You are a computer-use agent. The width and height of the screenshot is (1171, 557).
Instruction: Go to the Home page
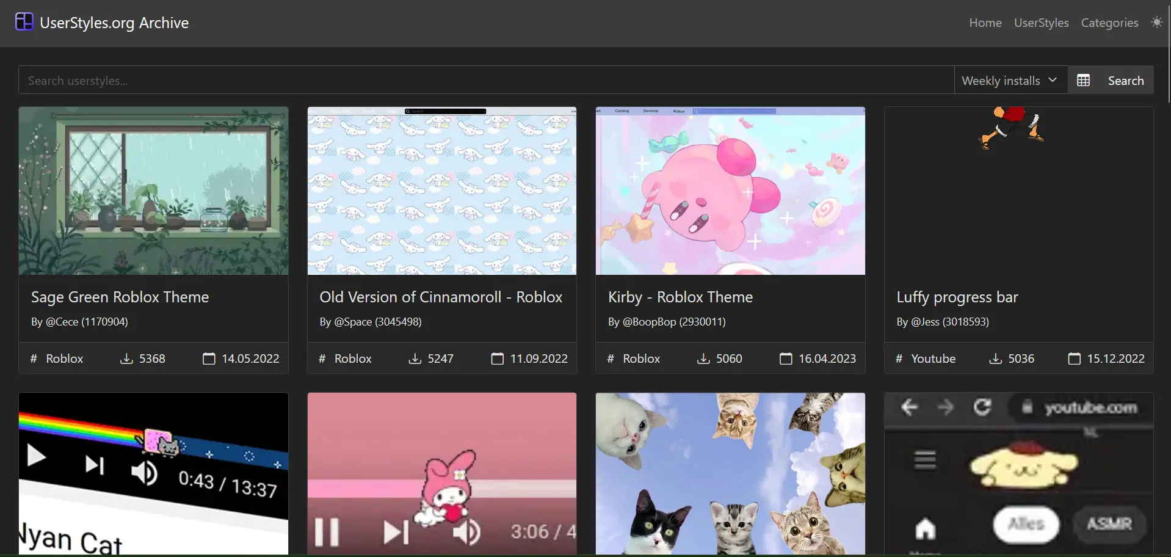(x=985, y=23)
